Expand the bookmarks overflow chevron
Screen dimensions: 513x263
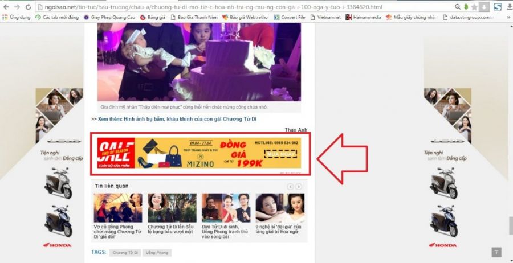tap(509, 17)
